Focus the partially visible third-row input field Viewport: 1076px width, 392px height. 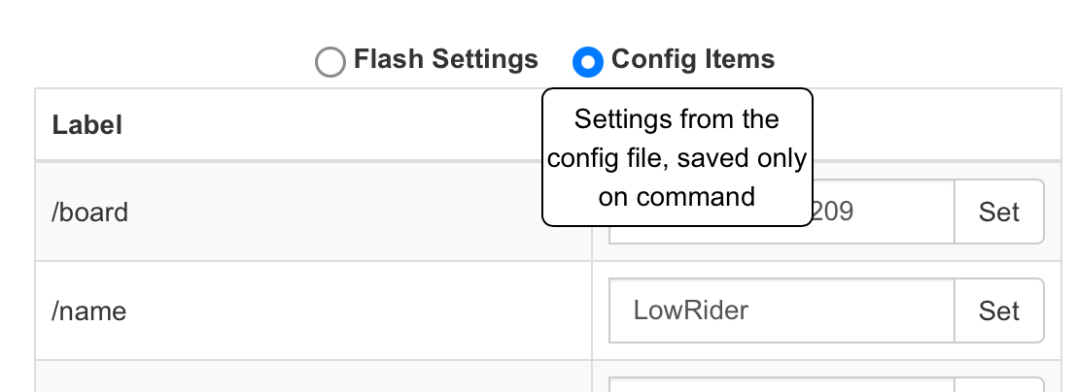click(x=781, y=384)
